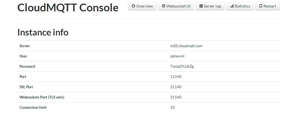292x116 pixels.
Task: Click the power icon on Overview
Action: [x=133, y=6]
